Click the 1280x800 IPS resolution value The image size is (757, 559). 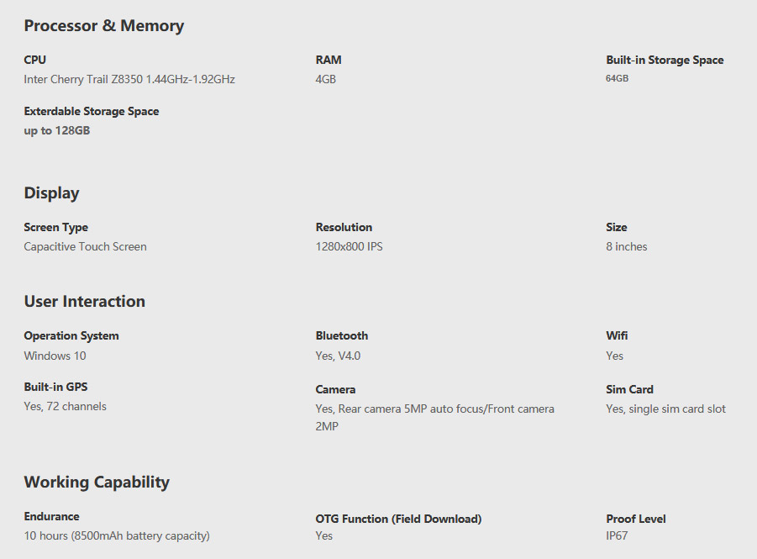pyautogui.click(x=349, y=246)
